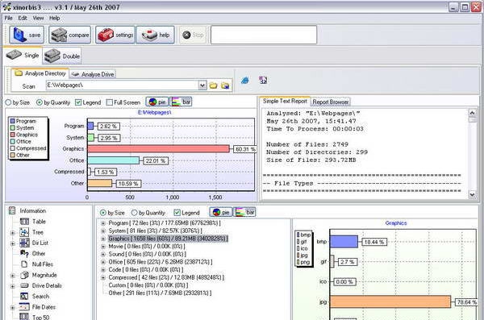
Task: Click the Information sidebar icon
Action: click(12, 210)
